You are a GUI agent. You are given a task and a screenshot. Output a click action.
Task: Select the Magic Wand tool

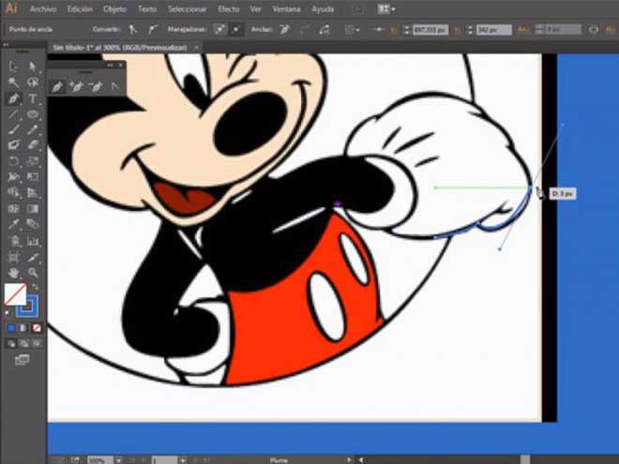coord(13,82)
